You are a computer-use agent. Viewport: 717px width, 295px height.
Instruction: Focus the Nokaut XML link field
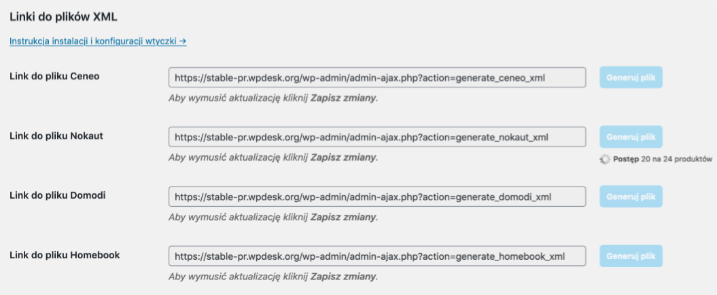pos(377,137)
